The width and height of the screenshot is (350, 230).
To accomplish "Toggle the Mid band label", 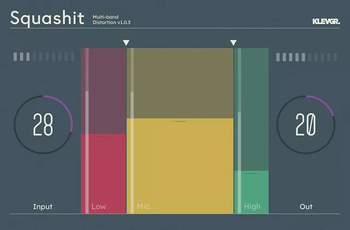I will [x=143, y=207].
